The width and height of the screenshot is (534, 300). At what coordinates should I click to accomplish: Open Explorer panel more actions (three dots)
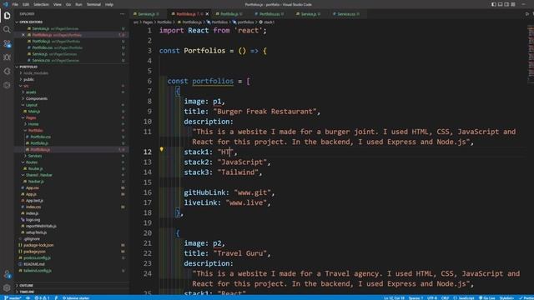pos(123,14)
